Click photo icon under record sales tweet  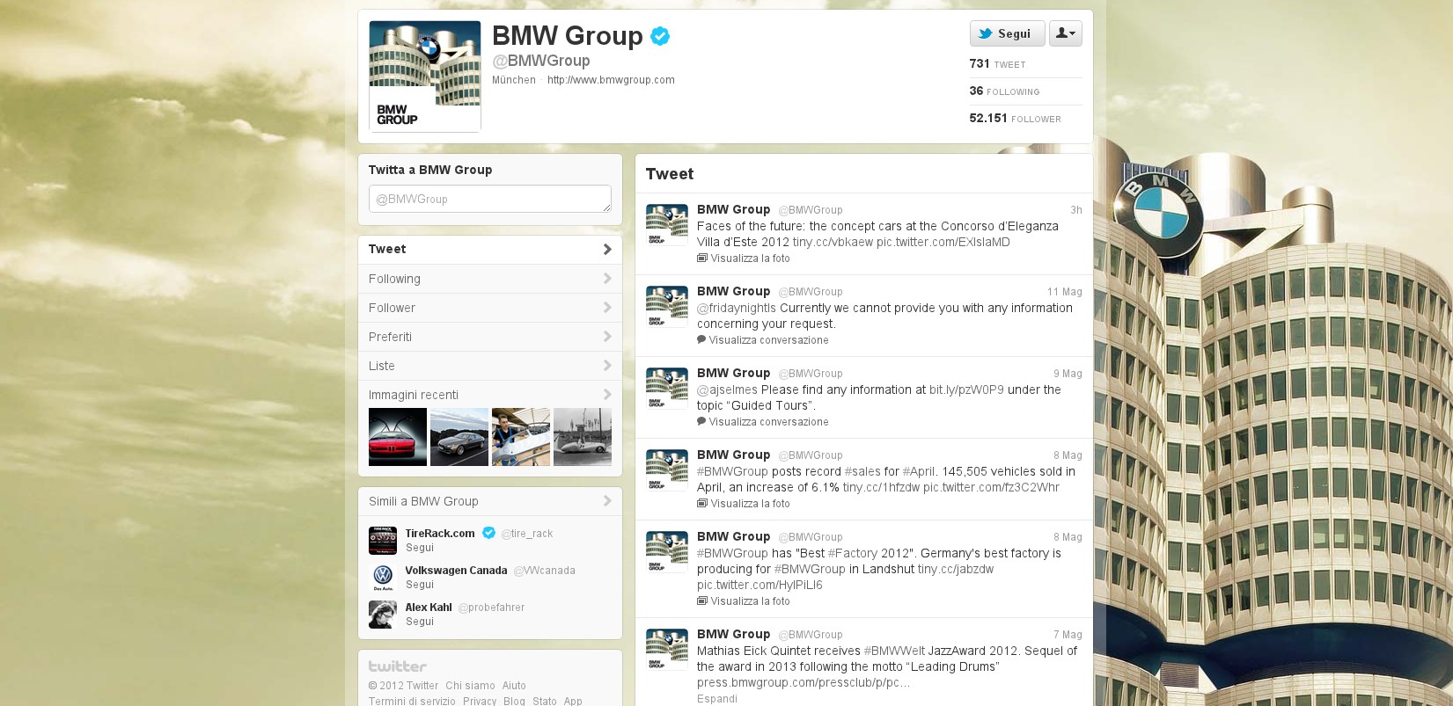(x=702, y=504)
